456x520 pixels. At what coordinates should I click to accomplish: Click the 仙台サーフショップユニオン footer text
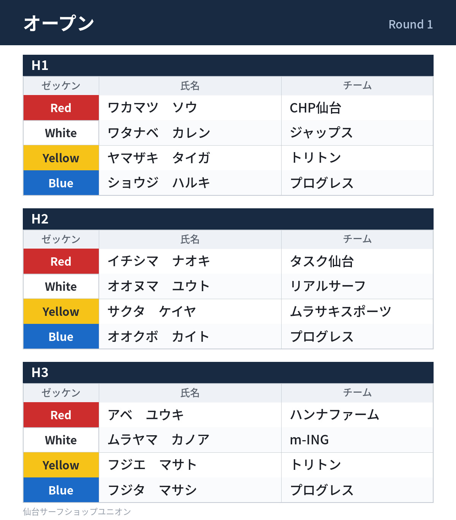[77, 512]
